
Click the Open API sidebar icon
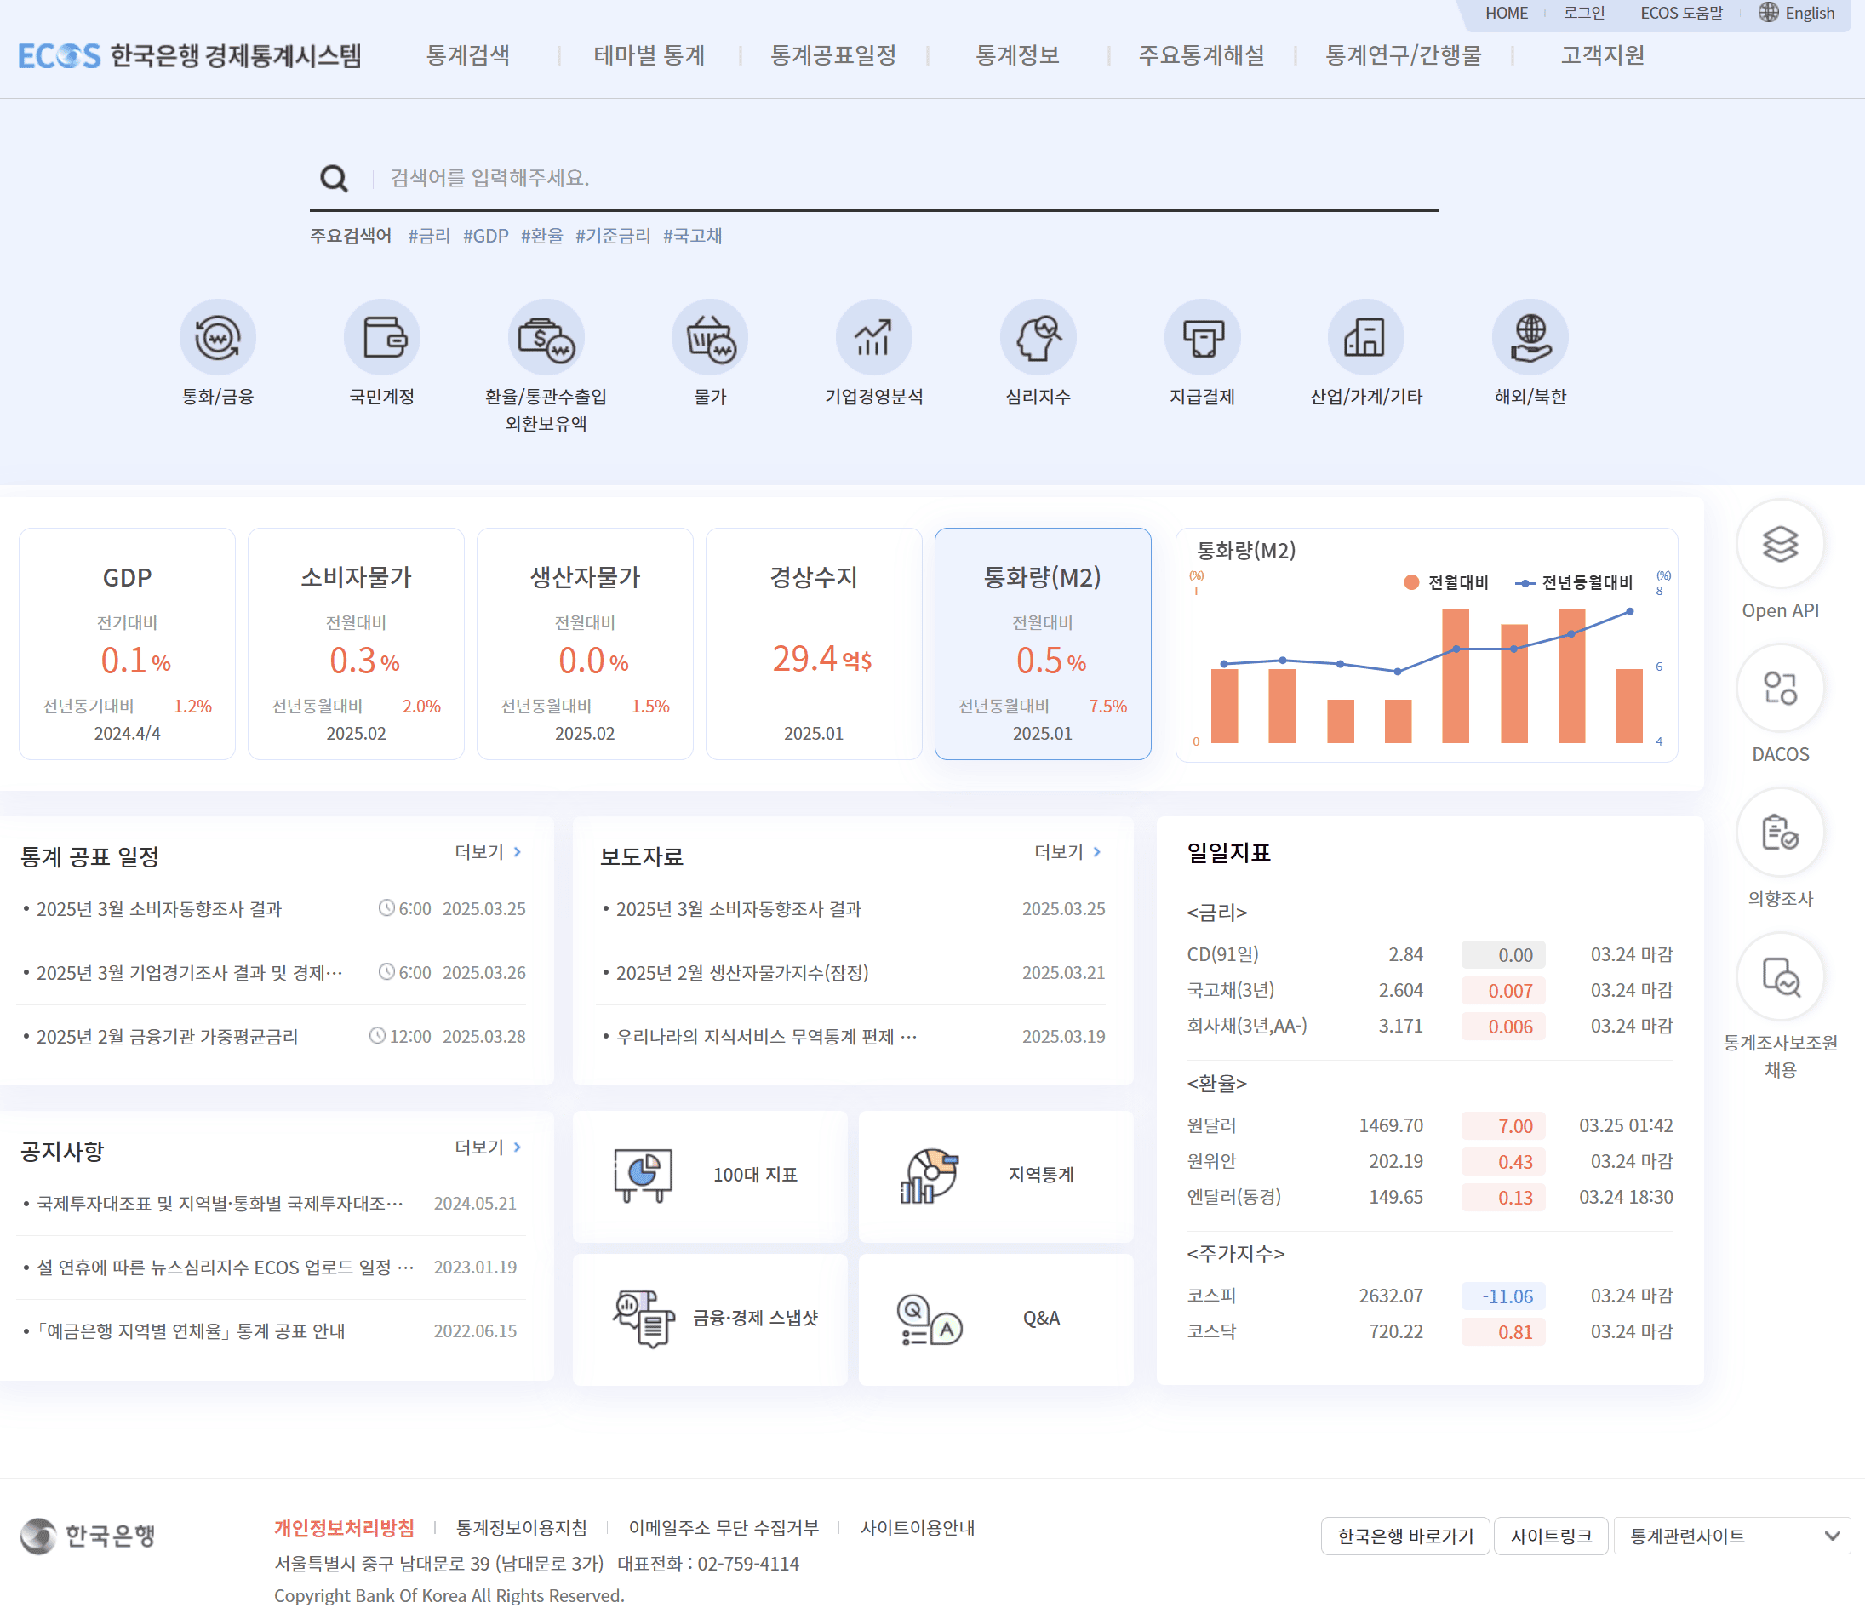point(1780,545)
